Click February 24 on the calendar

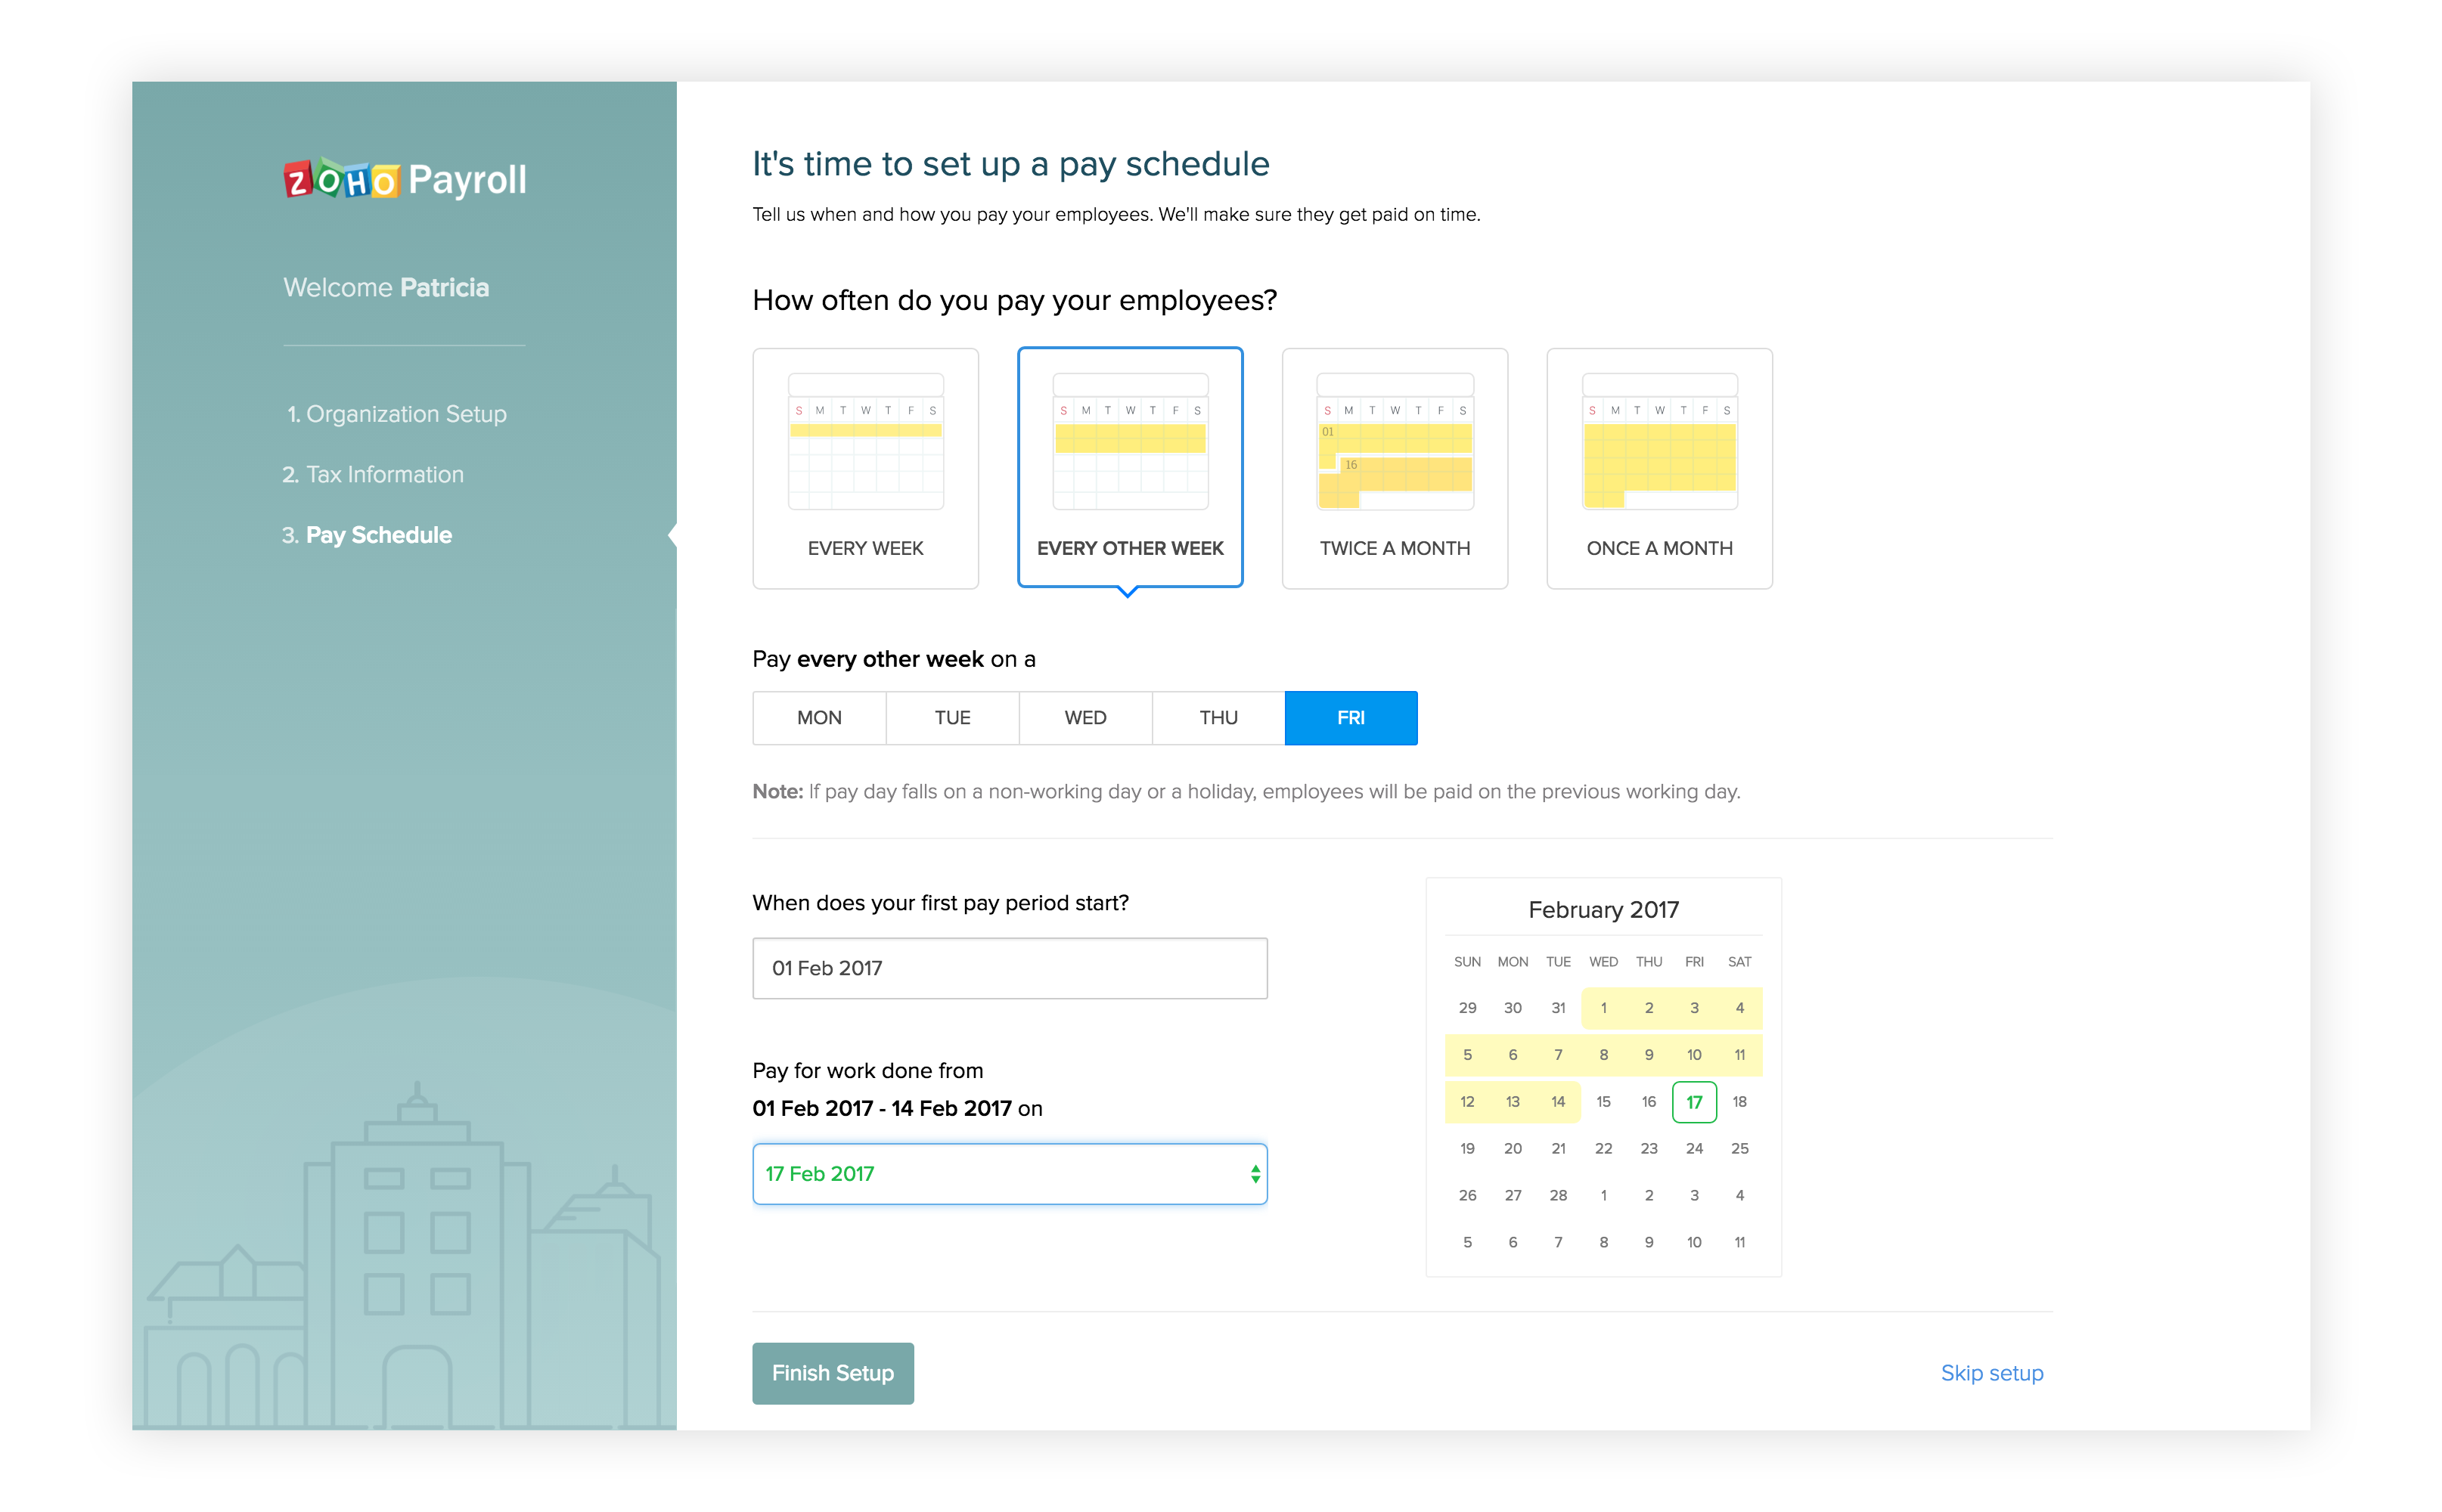coord(1694,1148)
